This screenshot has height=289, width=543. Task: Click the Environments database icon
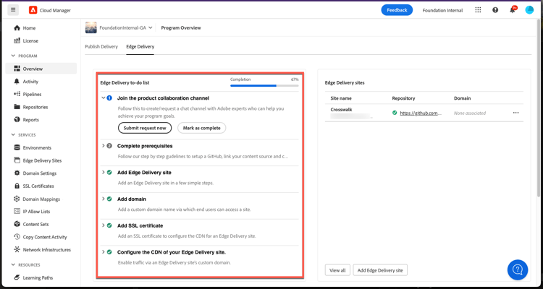coord(17,147)
